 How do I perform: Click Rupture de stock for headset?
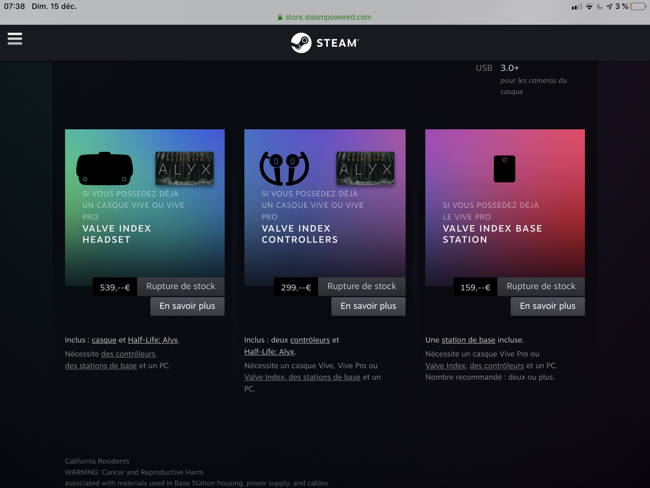point(181,287)
